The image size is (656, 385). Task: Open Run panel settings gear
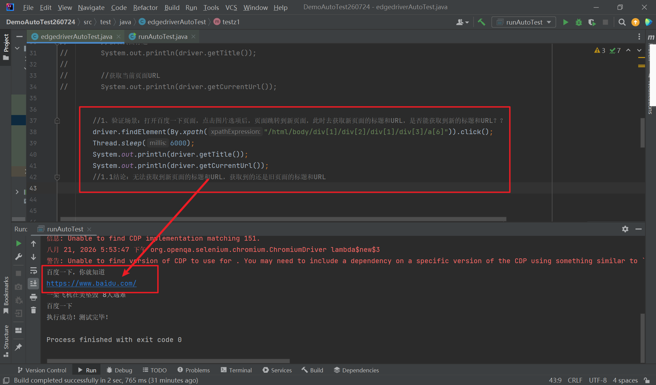[x=625, y=229]
